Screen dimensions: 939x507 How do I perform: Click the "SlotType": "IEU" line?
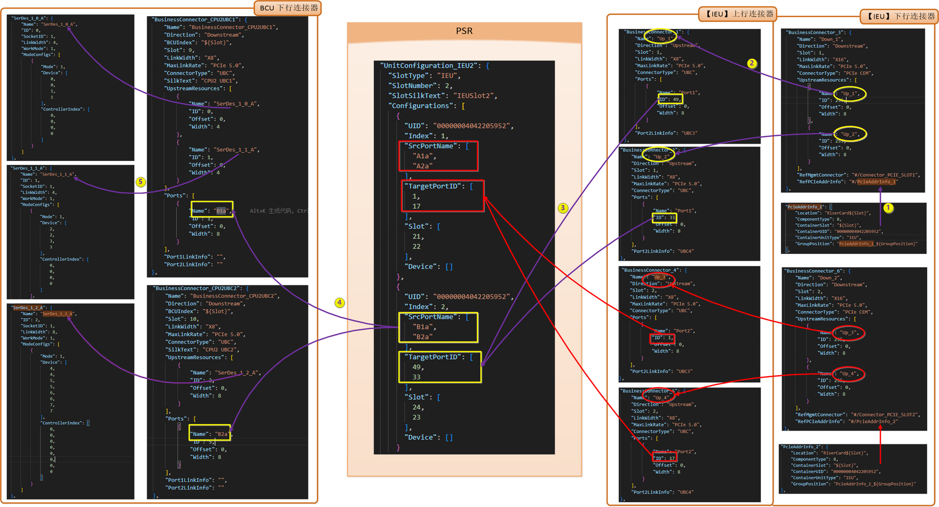click(x=425, y=75)
